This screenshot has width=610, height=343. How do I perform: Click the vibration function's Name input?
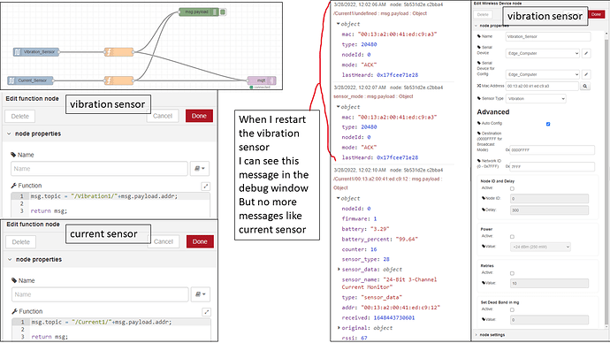(x=99, y=169)
